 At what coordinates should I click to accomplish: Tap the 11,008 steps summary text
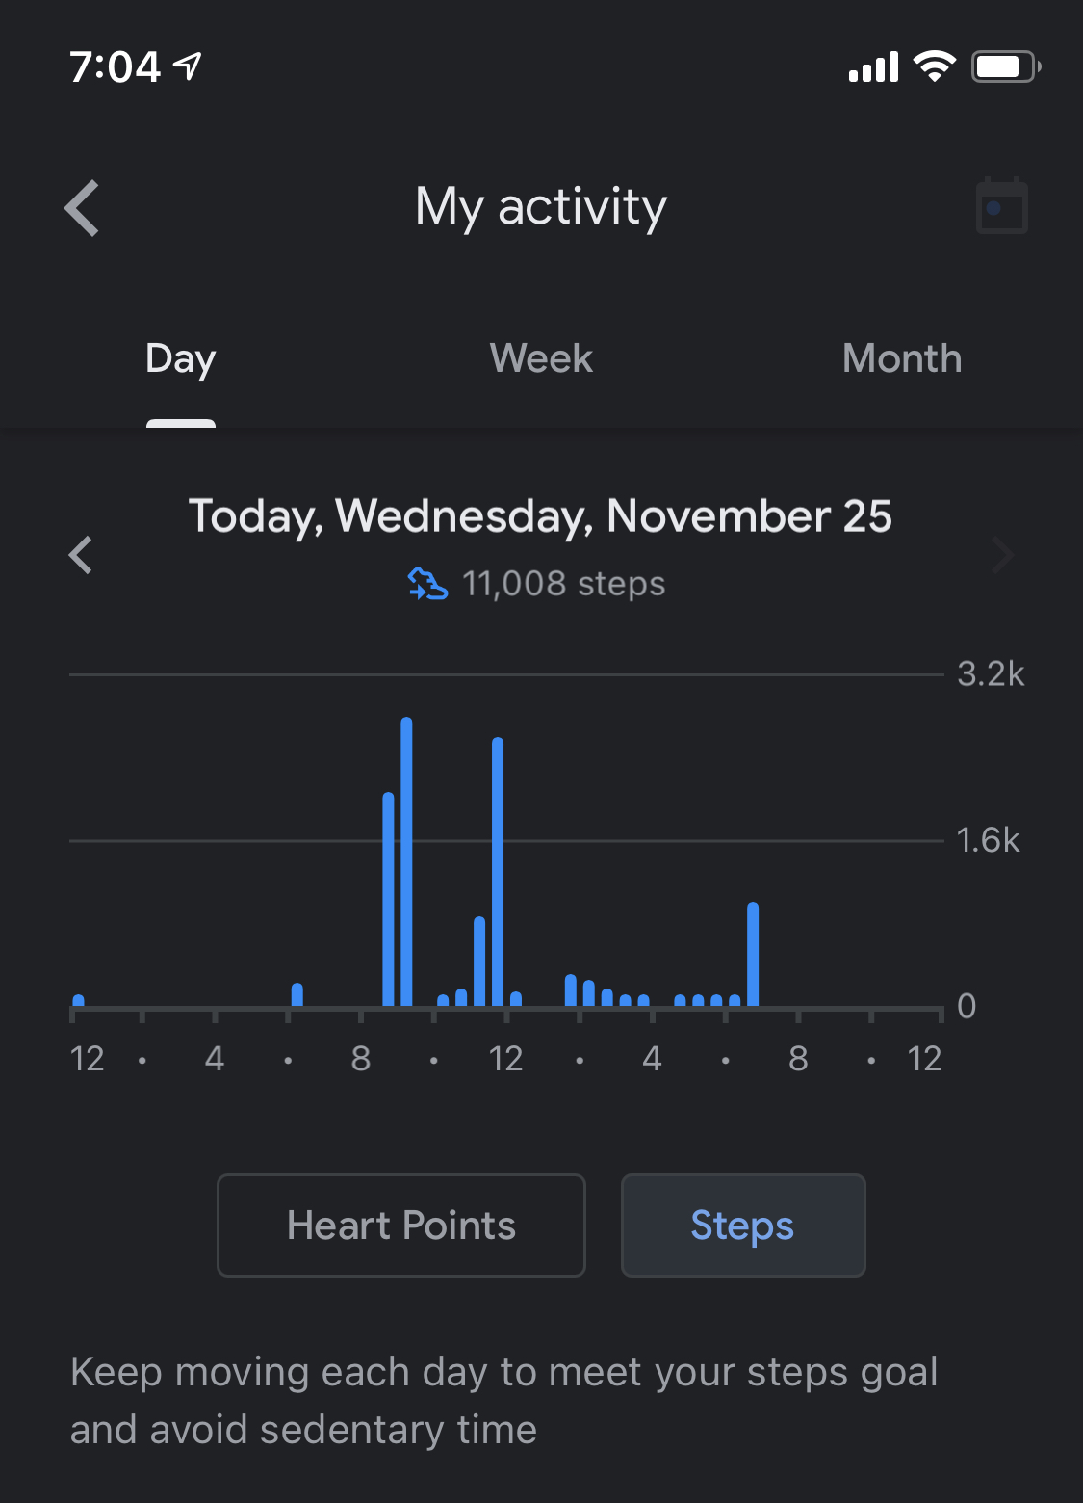(563, 584)
